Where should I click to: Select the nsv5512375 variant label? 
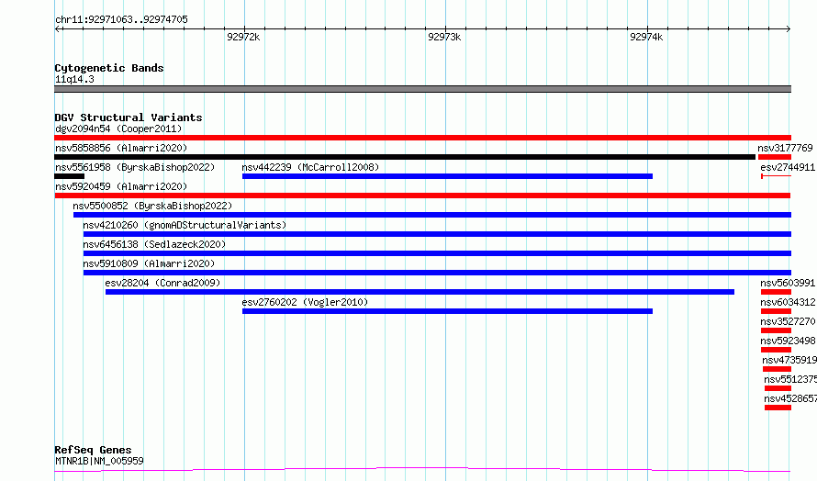coord(790,379)
